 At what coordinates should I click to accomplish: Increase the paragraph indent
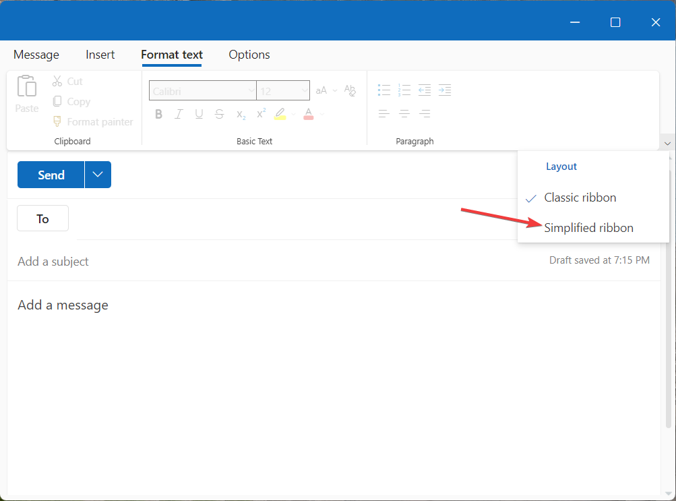click(445, 90)
